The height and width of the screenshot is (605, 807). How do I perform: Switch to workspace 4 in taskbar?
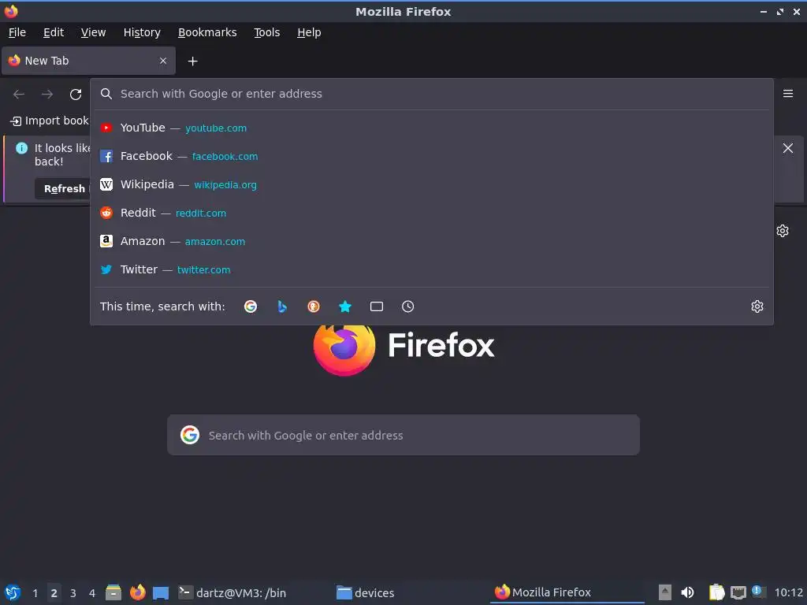[x=92, y=593]
